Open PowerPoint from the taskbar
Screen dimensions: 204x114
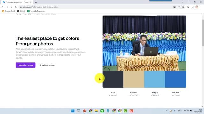[x=84, y=111]
